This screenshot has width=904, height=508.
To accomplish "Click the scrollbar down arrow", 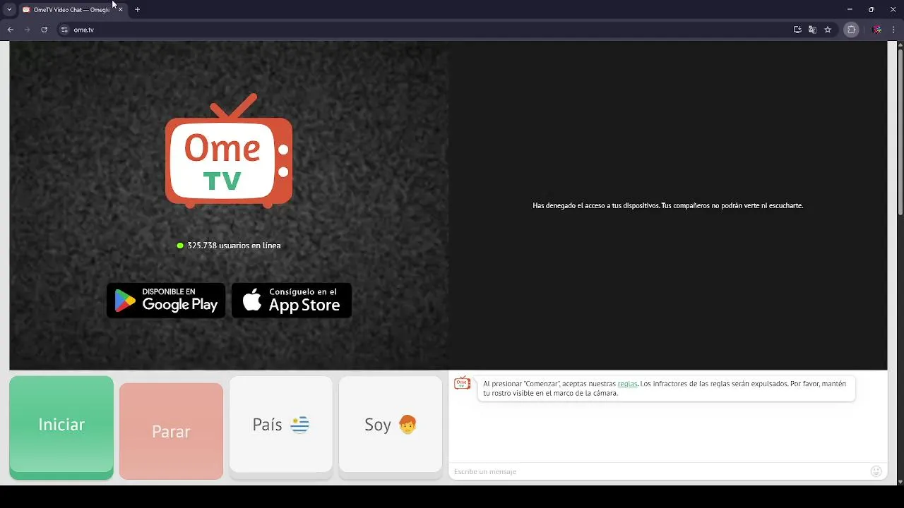I will coord(900,481).
